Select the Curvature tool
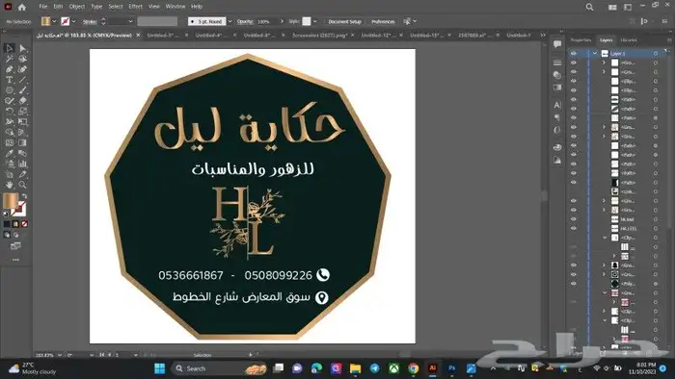The image size is (675, 379). pyautogui.click(x=22, y=69)
